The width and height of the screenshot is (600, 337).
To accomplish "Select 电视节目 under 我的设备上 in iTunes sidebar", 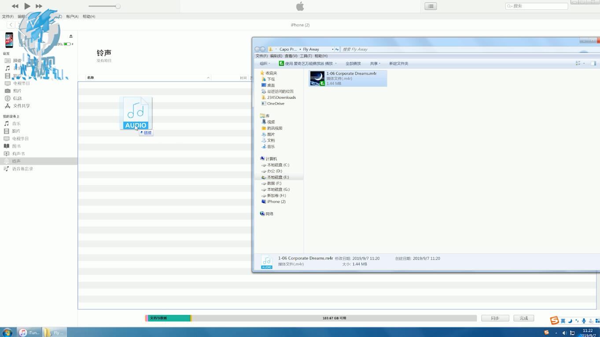I will [20, 139].
